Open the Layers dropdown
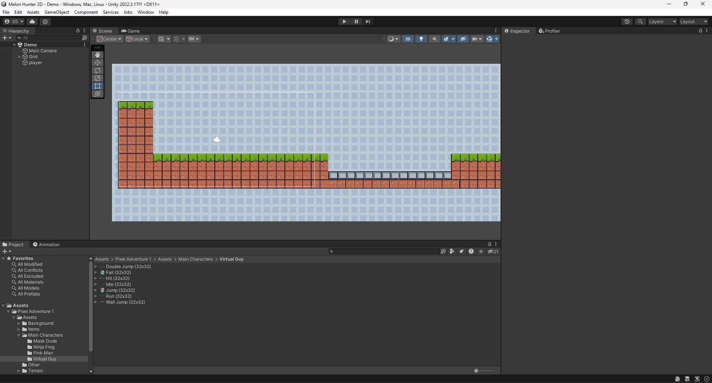This screenshot has width=712, height=383. coord(662,22)
